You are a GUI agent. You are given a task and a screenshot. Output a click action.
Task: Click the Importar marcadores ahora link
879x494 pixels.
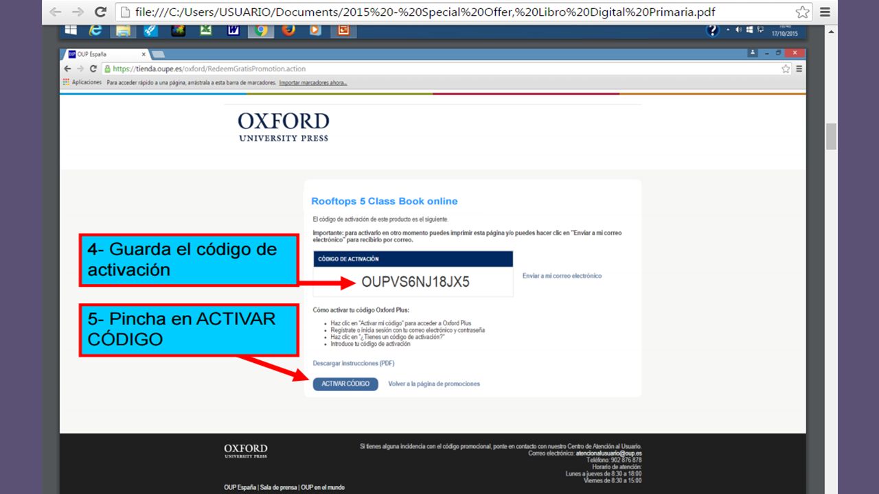313,82
